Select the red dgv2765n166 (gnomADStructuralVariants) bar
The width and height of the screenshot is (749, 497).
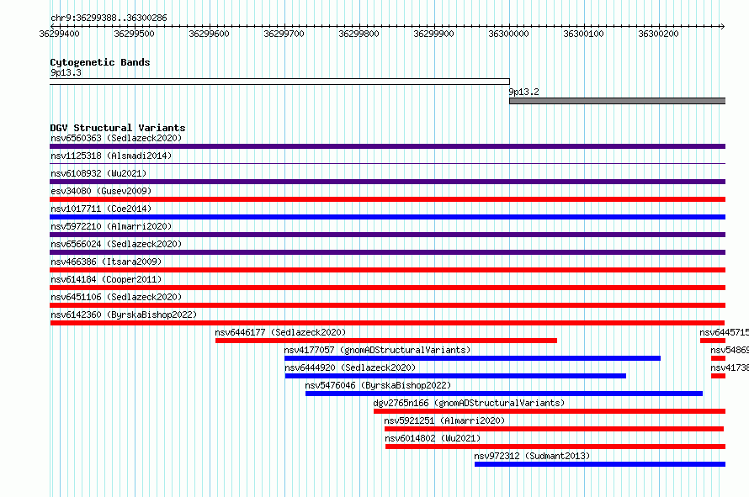point(550,411)
